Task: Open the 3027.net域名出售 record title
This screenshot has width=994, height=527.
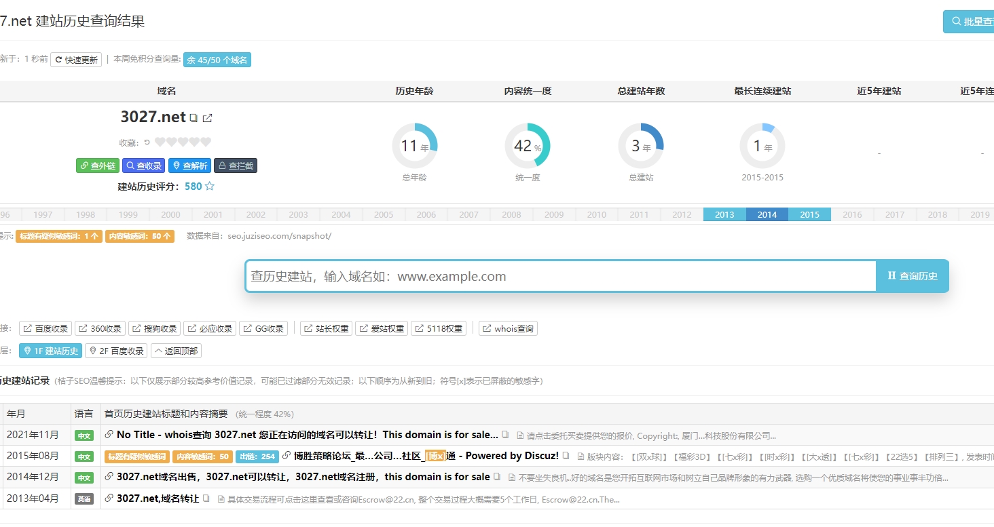Action: [x=303, y=477]
